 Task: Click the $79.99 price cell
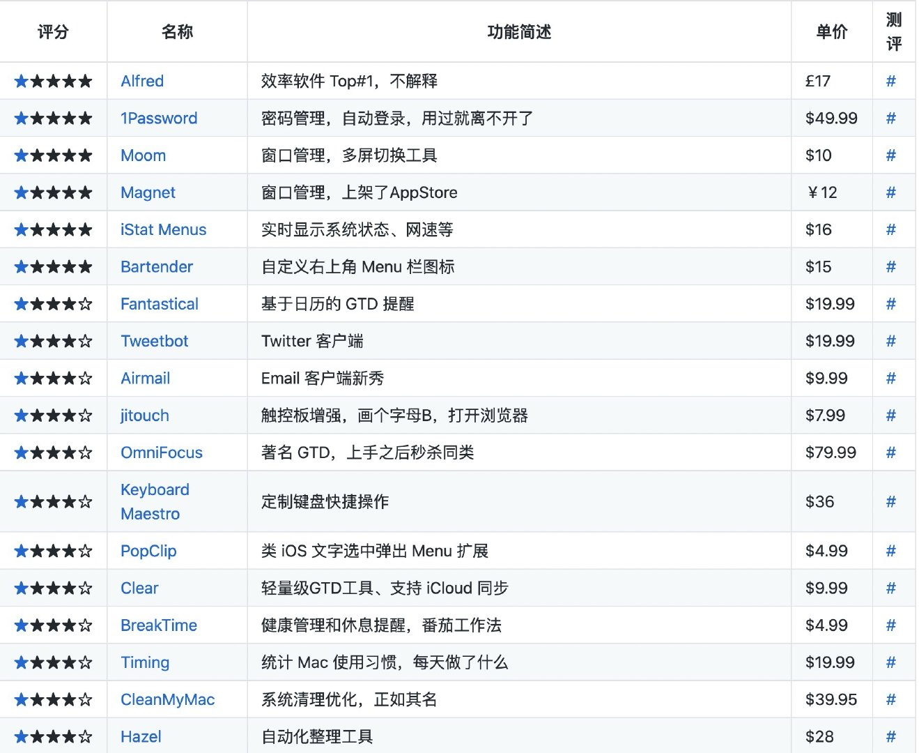tap(831, 452)
